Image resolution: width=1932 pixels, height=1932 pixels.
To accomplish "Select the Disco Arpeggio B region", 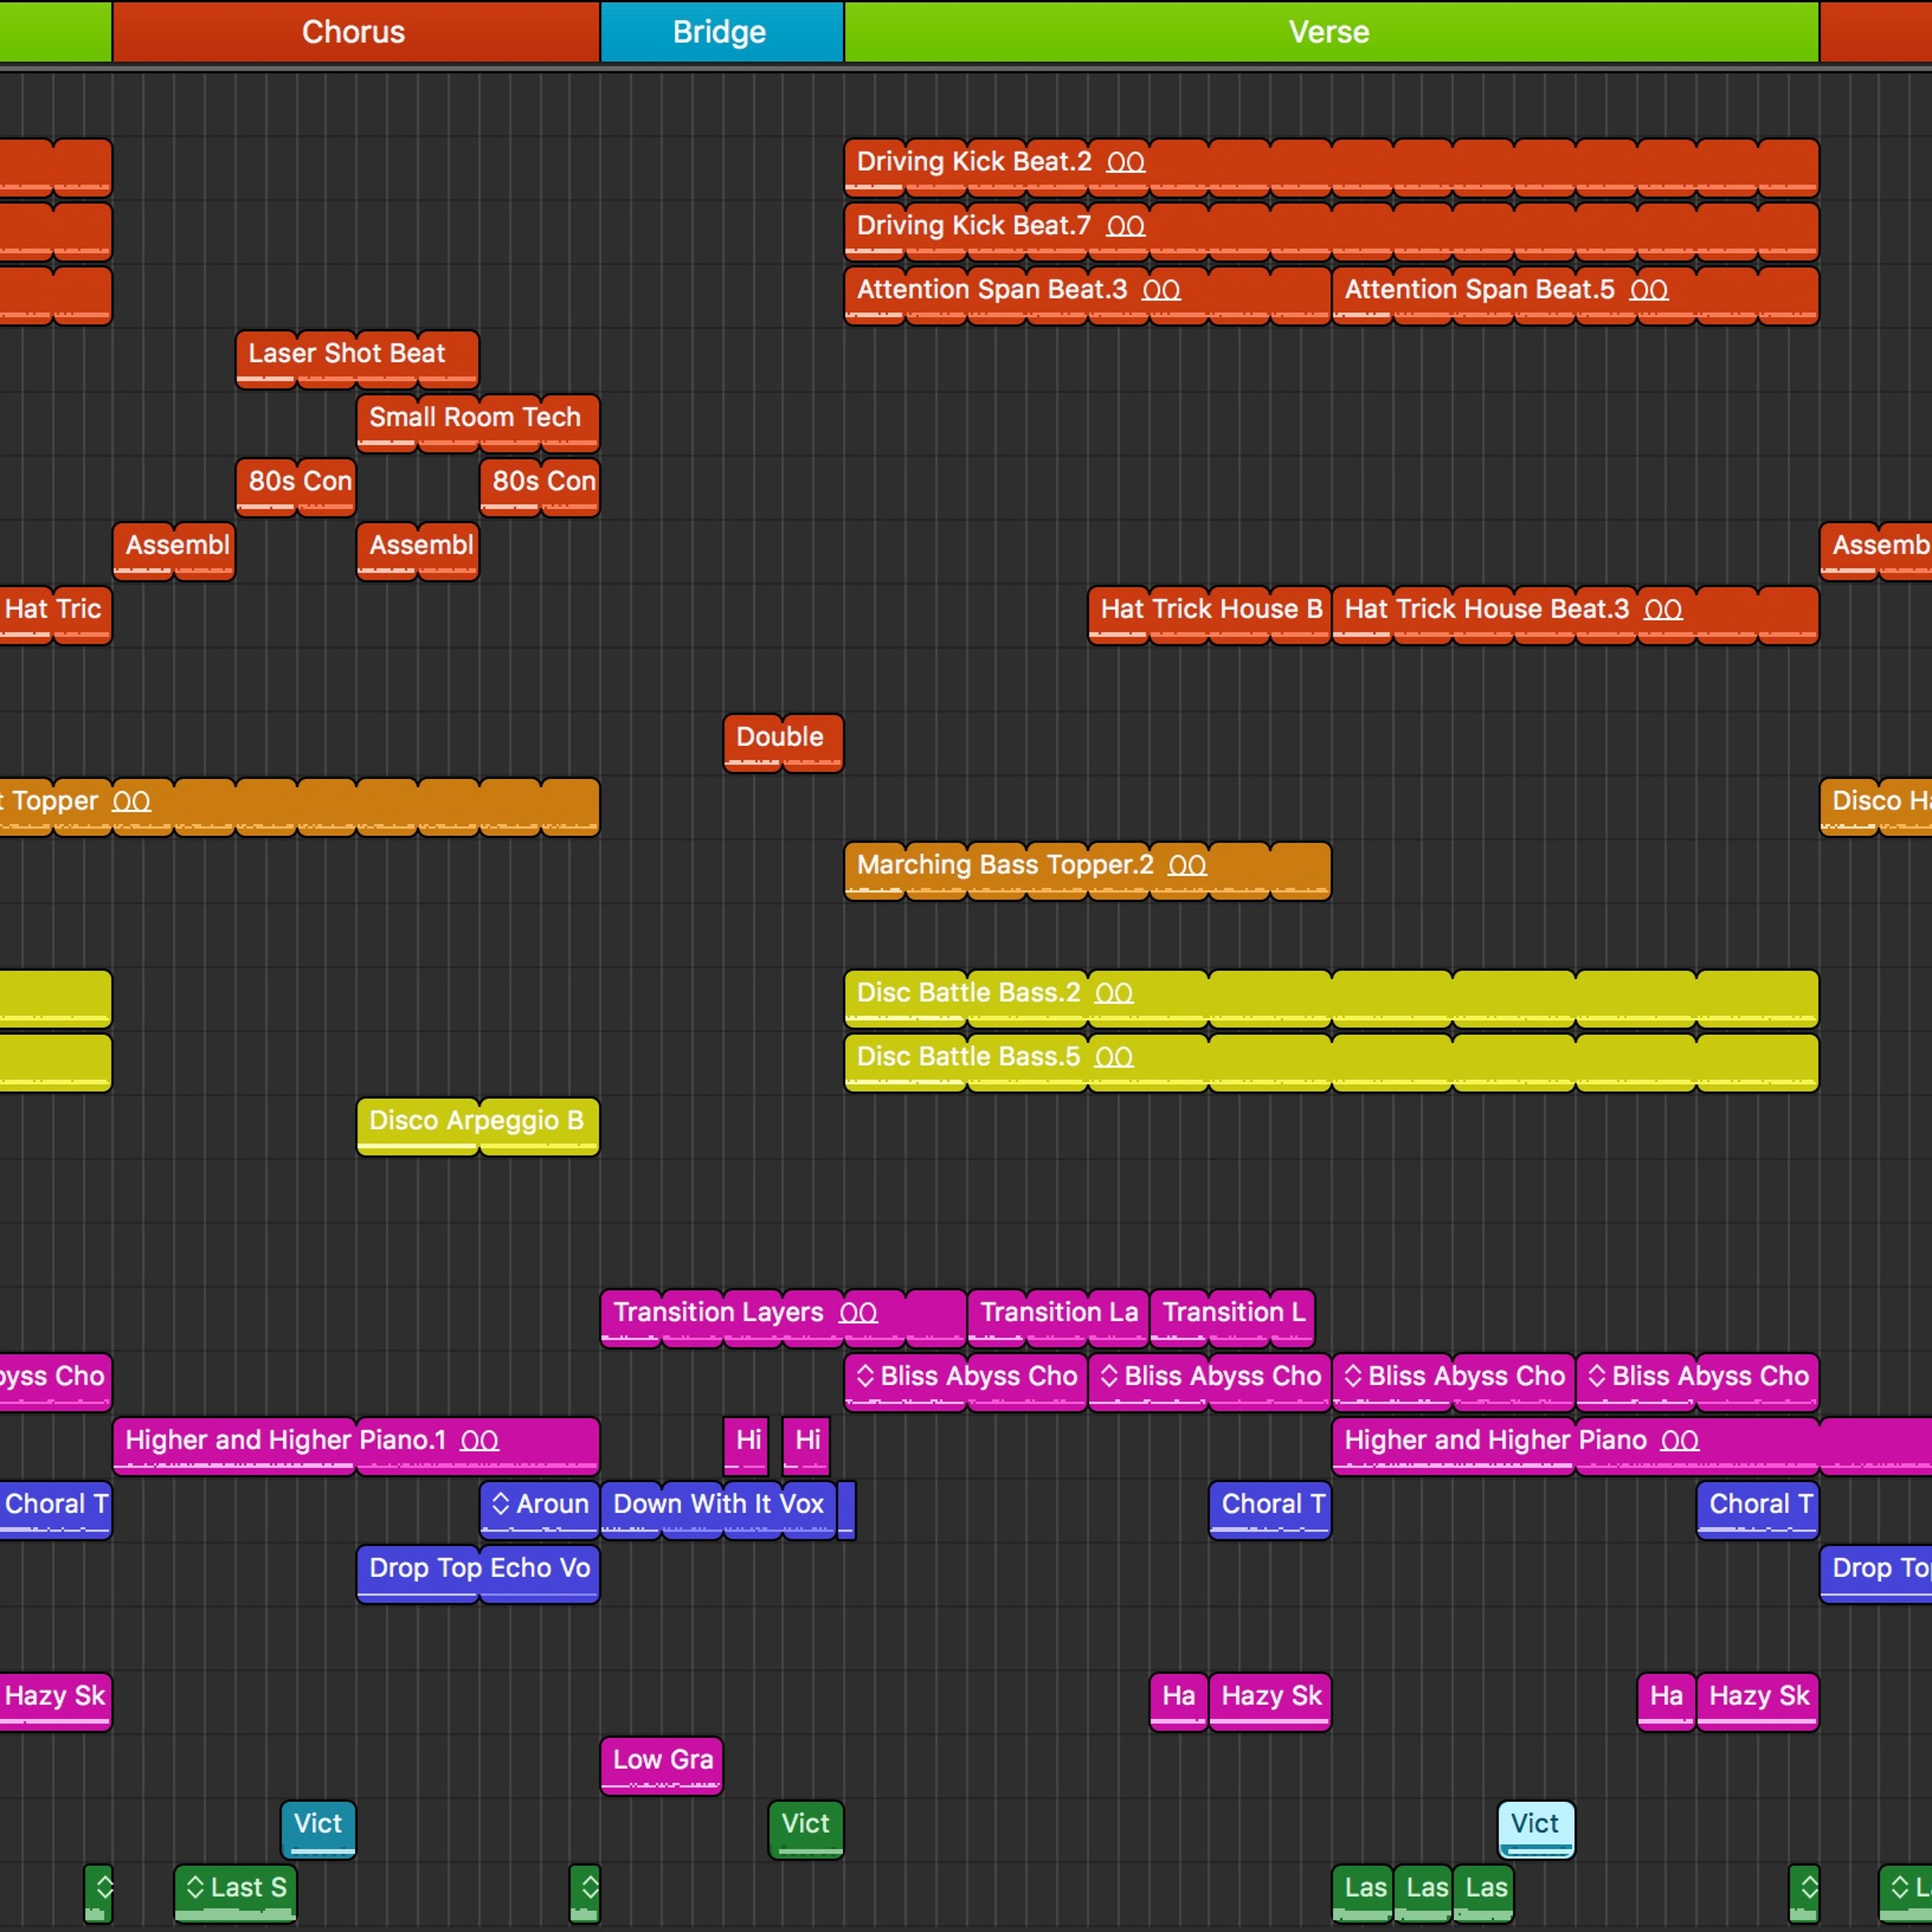I will 478,1127.
